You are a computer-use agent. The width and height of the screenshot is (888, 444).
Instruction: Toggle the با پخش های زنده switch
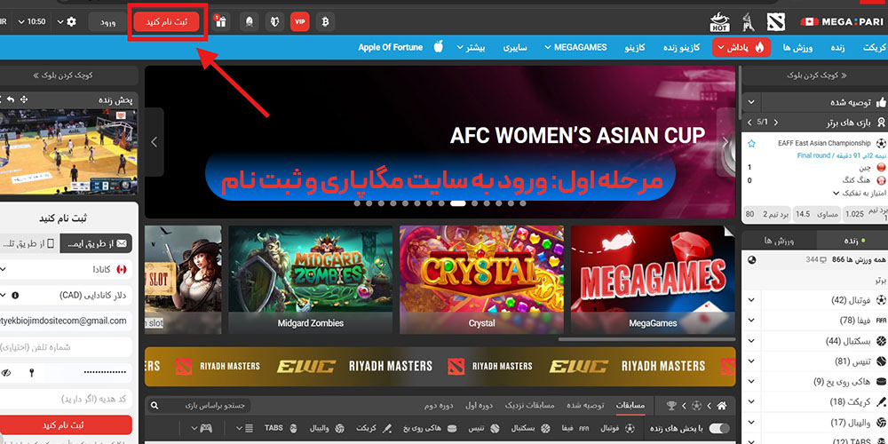[718, 428]
